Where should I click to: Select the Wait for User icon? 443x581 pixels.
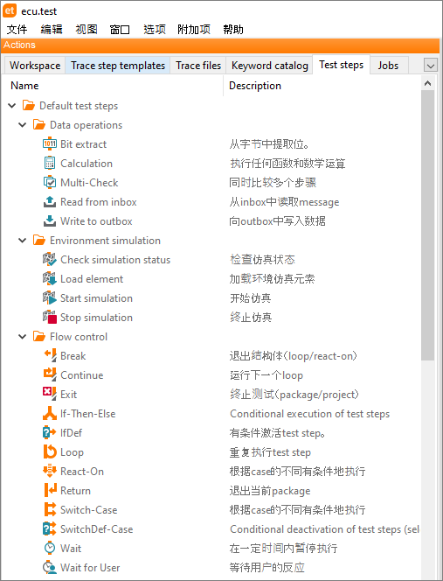pyautogui.click(x=50, y=567)
